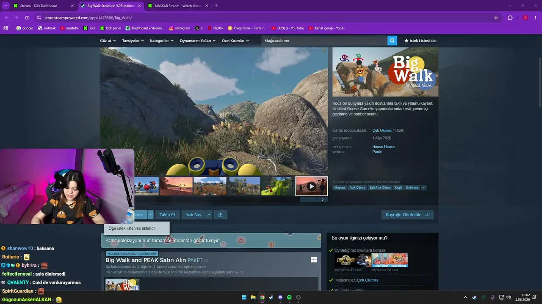The width and height of the screenshot is (542, 304).
Task: Open the Chrome apps grid shortcut
Action: (6, 28)
